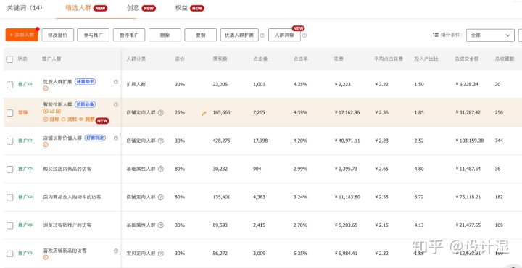This screenshot has height=268, width=522.
Task: Check the 购买过店内商品的访客 row checkbox
Action: (x=9, y=169)
